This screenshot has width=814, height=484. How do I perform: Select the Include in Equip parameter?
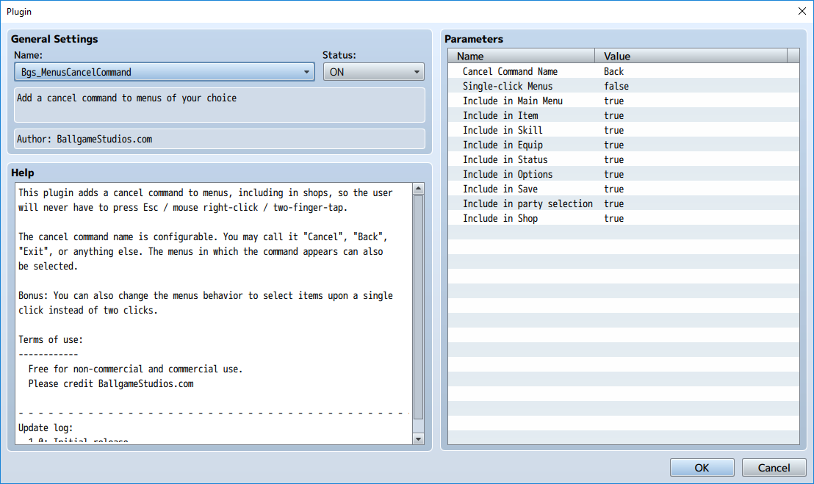click(623, 145)
